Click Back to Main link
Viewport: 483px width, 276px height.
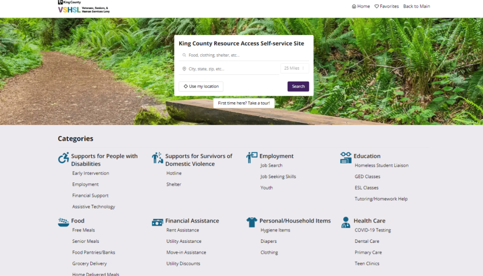pos(416,6)
